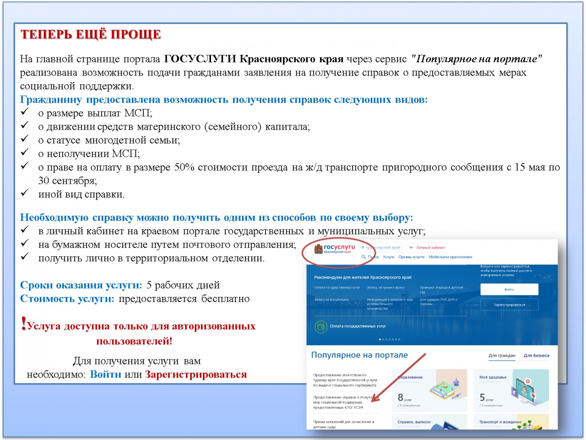Open the Запись на вакцинацию link
586x440 pixels.
[x=331, y=299]
